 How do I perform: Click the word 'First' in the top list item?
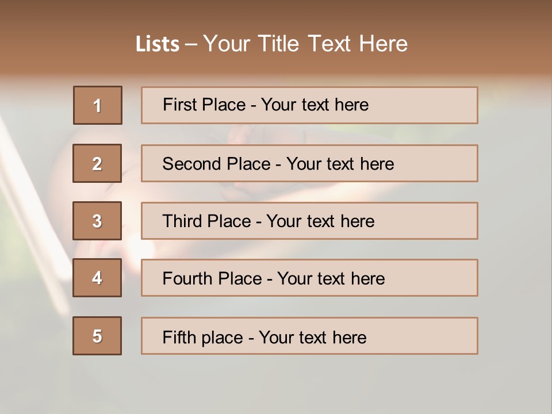point(179,105)
